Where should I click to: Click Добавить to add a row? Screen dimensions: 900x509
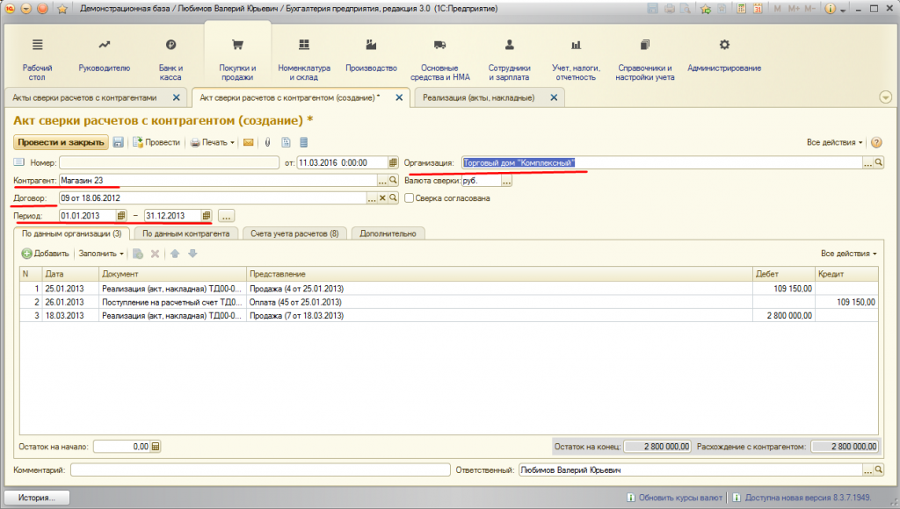tap(46, 254)
